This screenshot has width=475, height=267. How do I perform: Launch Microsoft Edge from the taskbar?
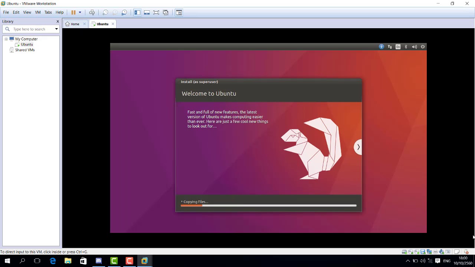[x=53, y=261]
